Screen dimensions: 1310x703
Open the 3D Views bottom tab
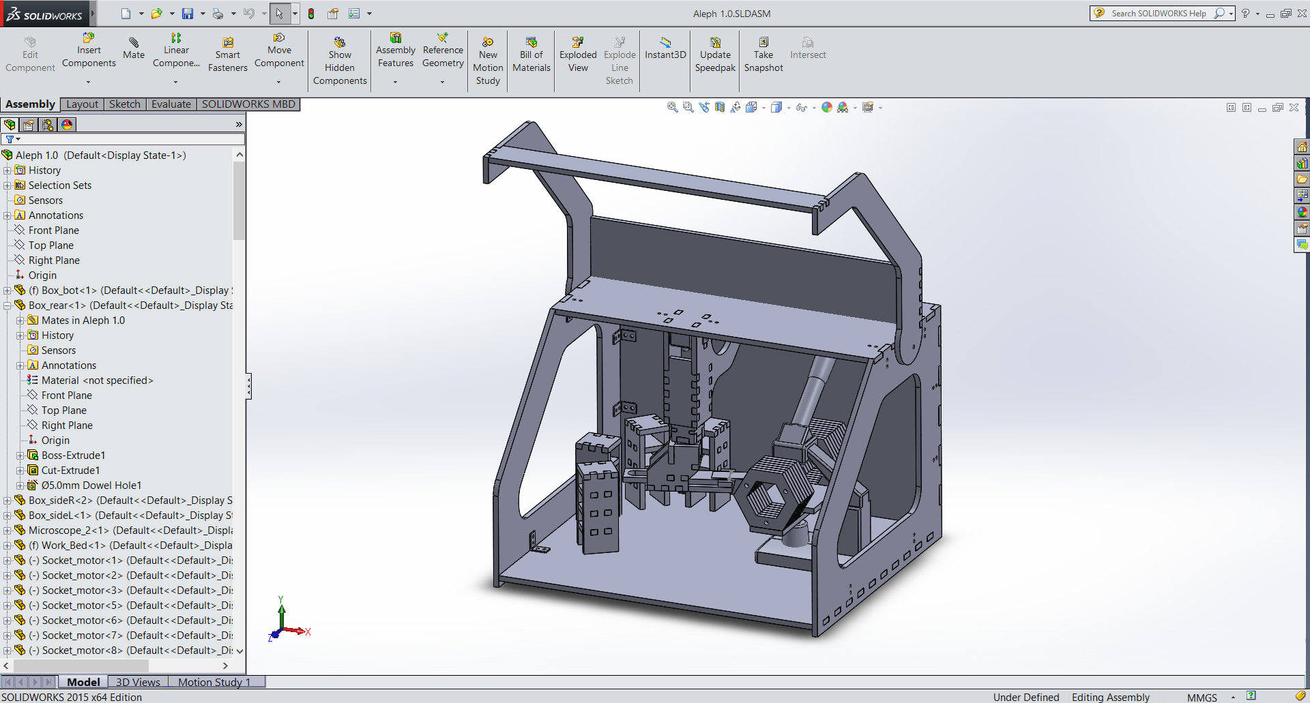[x=138, y=682]
